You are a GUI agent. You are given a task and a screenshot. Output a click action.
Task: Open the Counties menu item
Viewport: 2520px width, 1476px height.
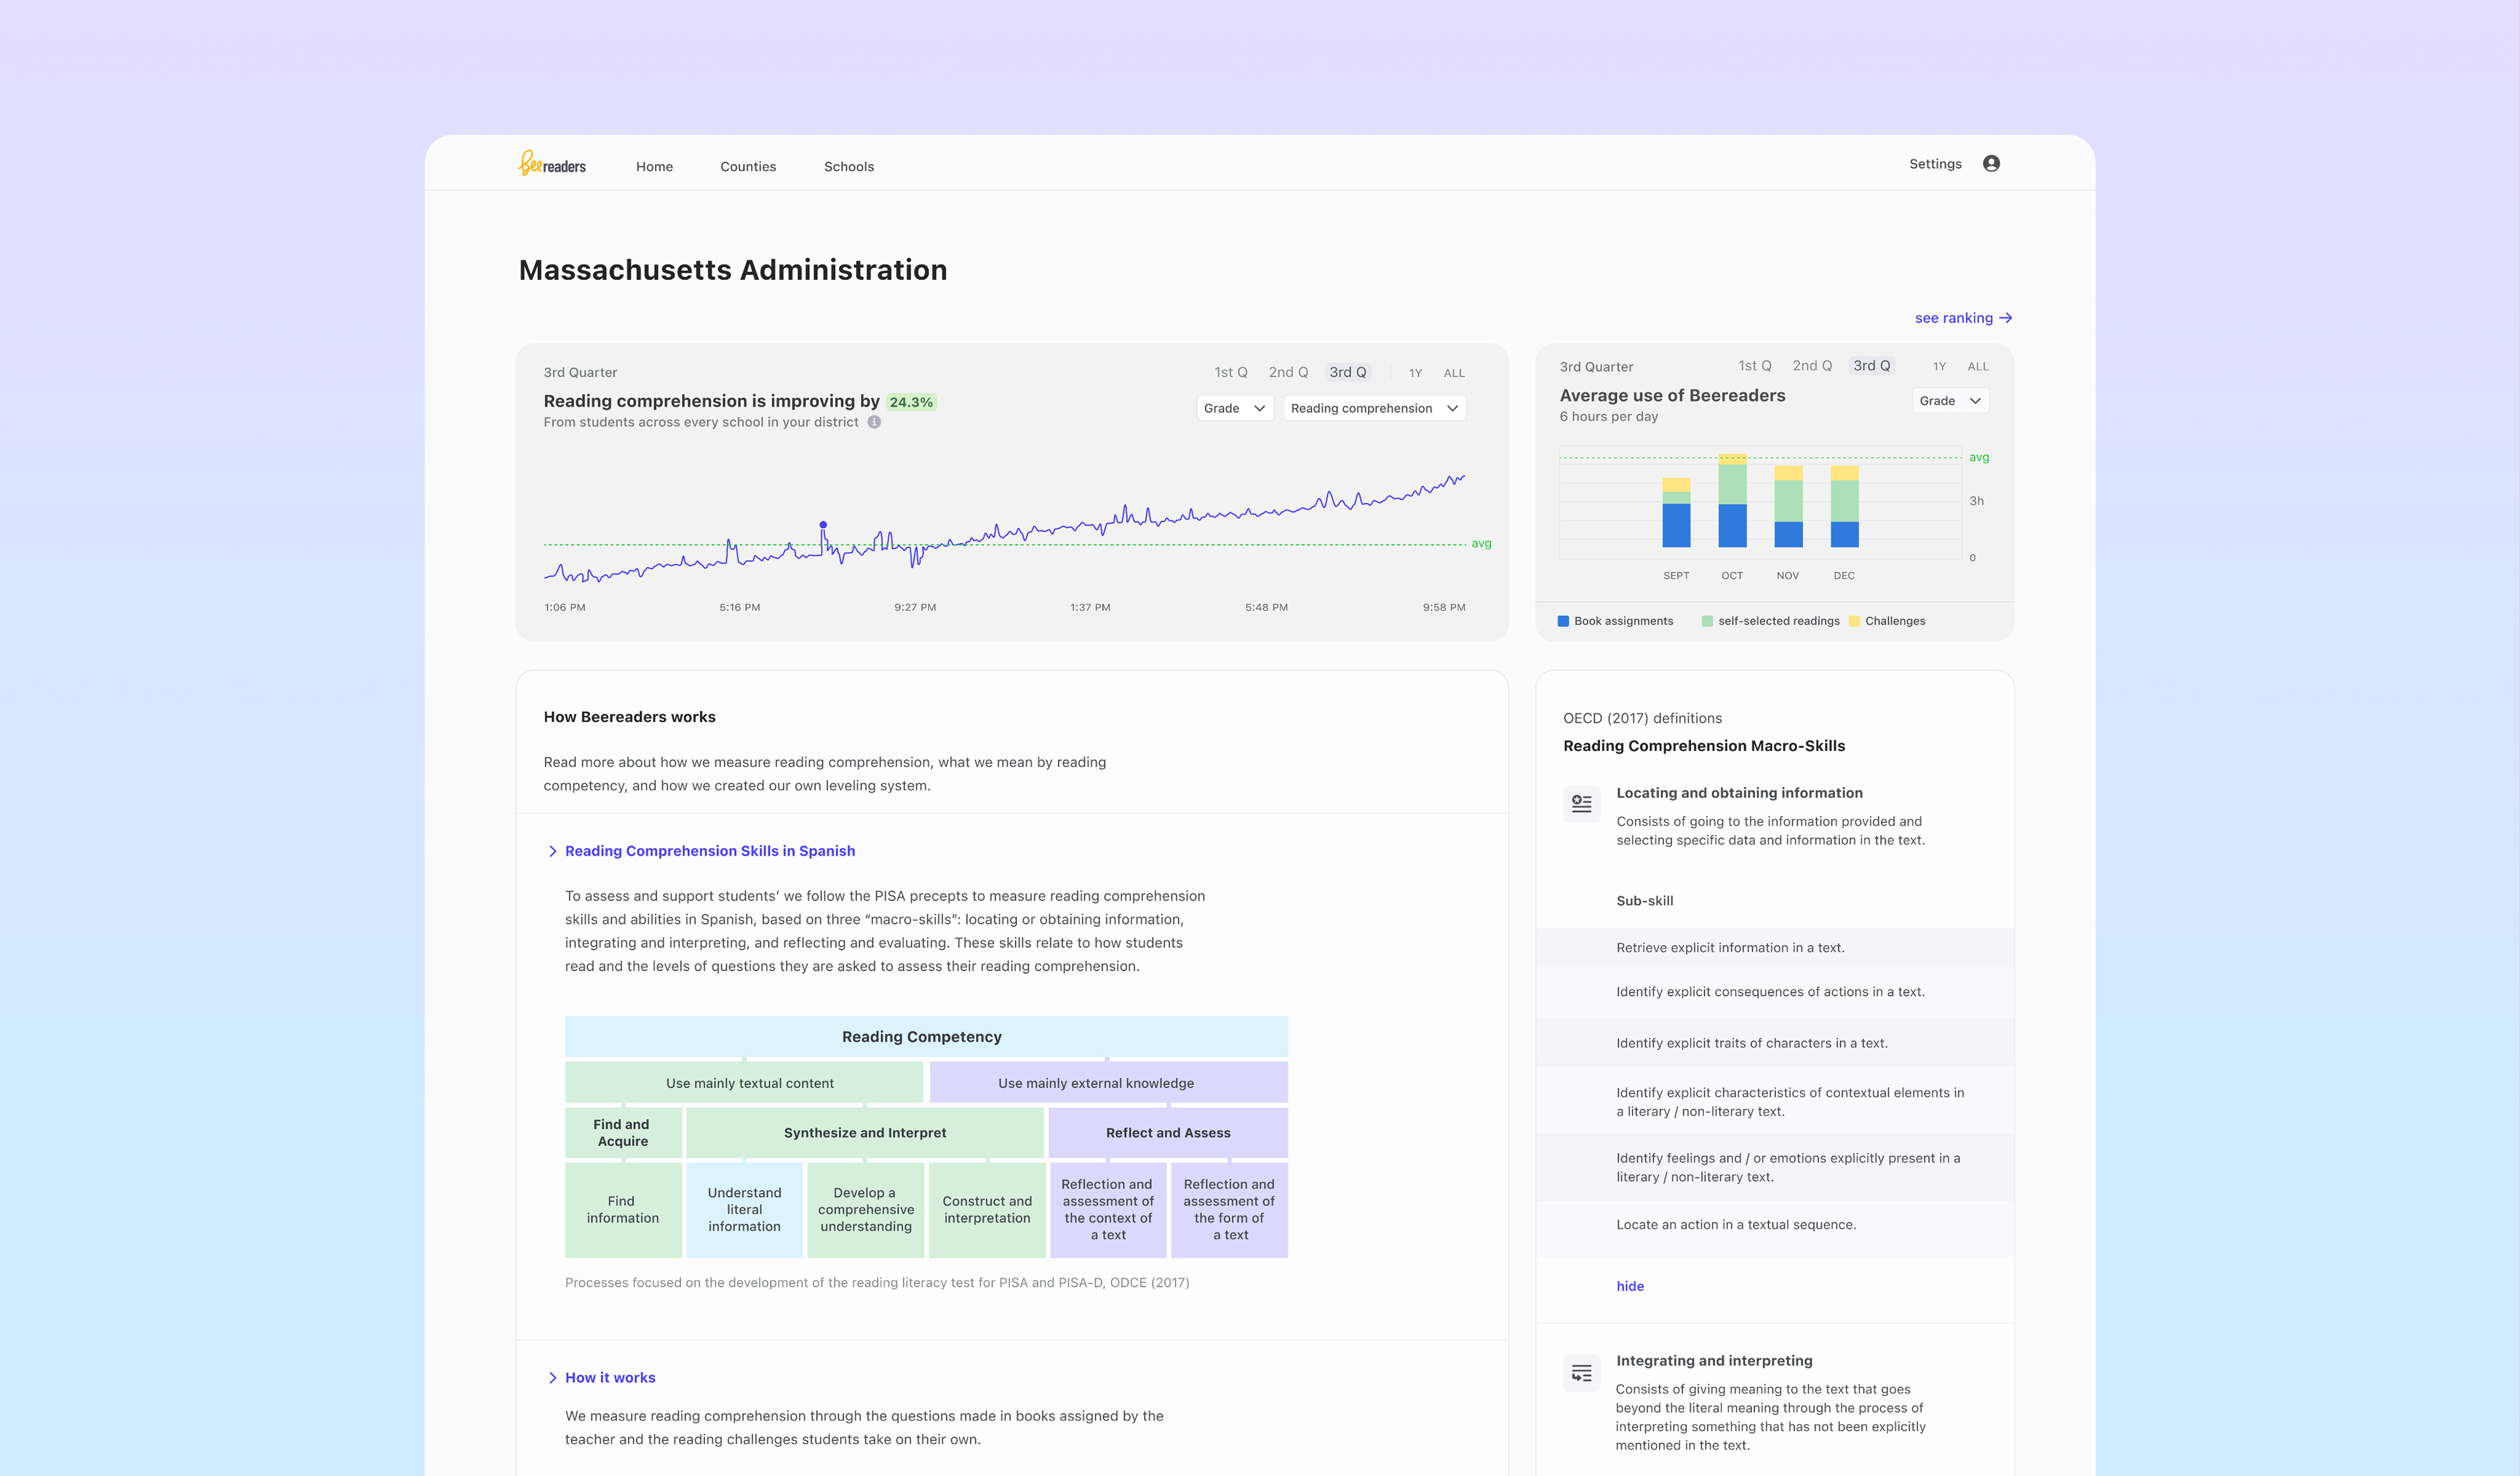(747, 167)
